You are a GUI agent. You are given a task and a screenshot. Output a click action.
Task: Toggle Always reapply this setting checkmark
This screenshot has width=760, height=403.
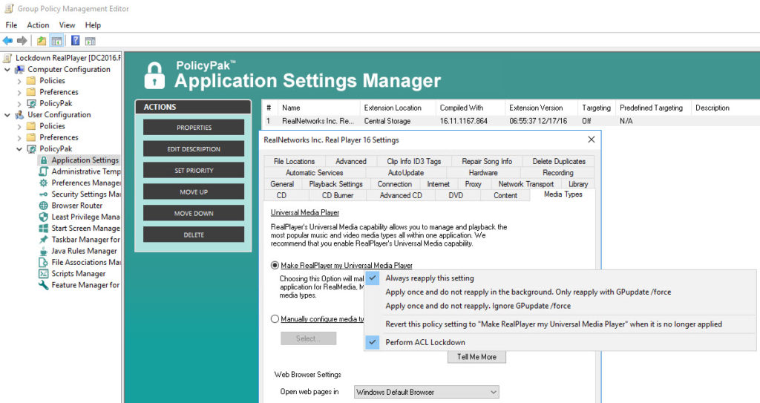373,278
